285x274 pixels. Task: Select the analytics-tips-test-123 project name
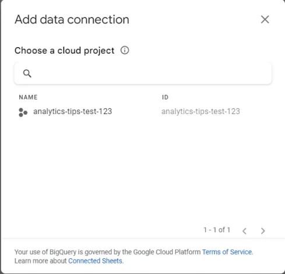(72, 112)
